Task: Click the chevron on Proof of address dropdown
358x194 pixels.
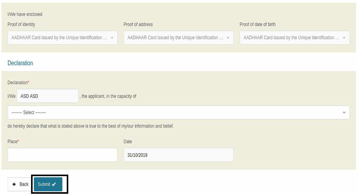Action: 229,38
